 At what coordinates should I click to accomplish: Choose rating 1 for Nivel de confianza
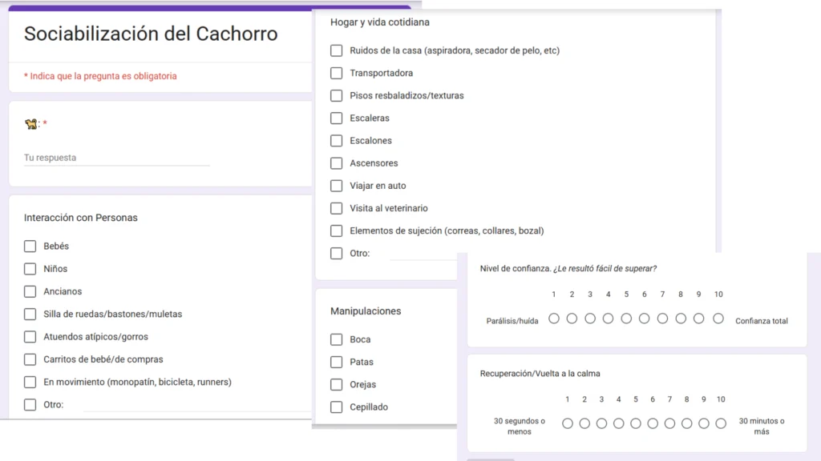tap(554, 319)
